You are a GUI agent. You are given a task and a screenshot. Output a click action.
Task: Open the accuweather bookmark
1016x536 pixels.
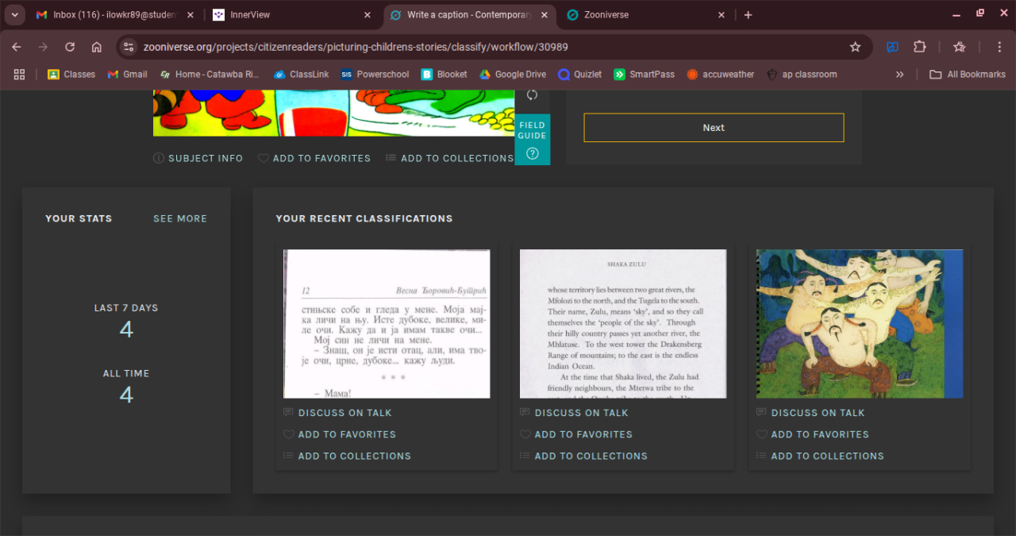pos(721,74)
